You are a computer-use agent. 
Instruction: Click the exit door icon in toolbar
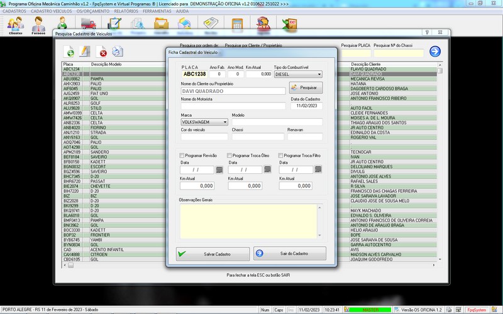coord(290,25)
